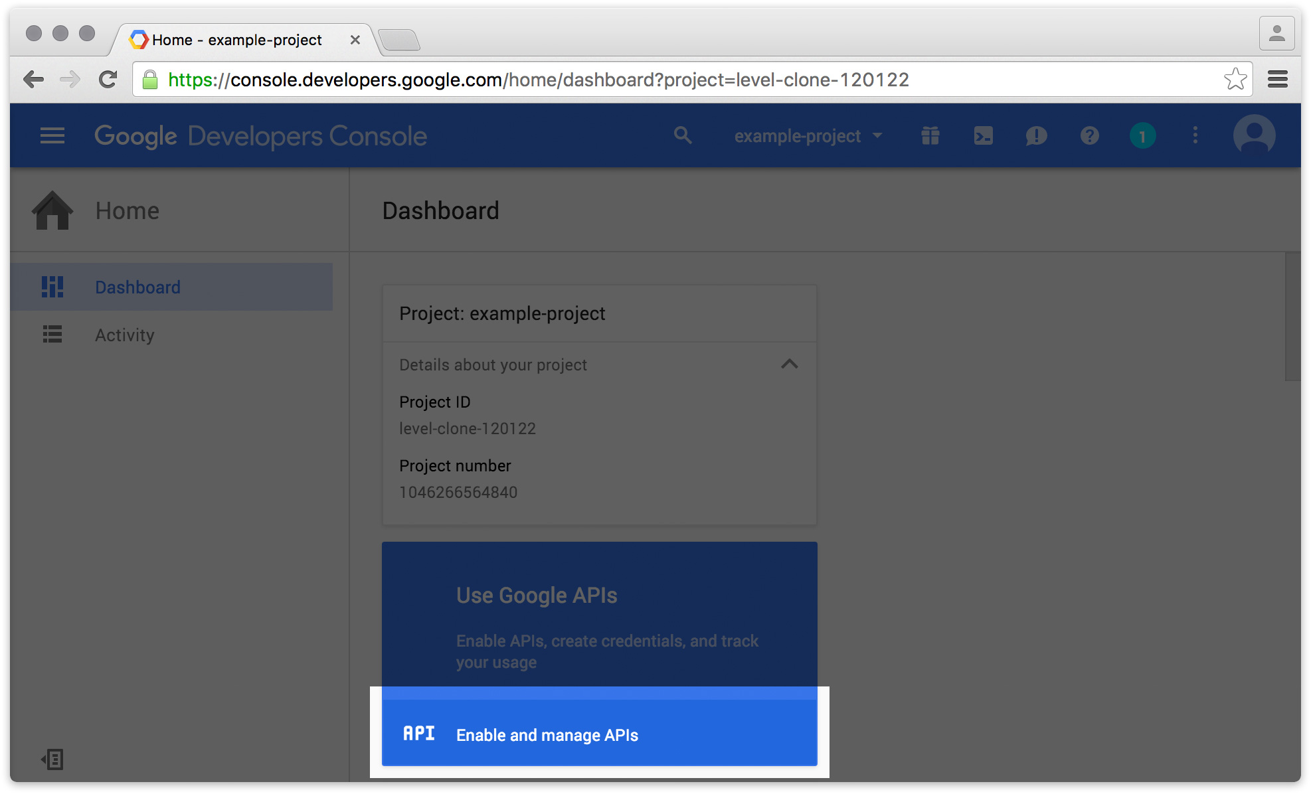This screenshot has width=1311, height=794.
Task: Open the three-dot more options menu
Action: click(1195, 136)
